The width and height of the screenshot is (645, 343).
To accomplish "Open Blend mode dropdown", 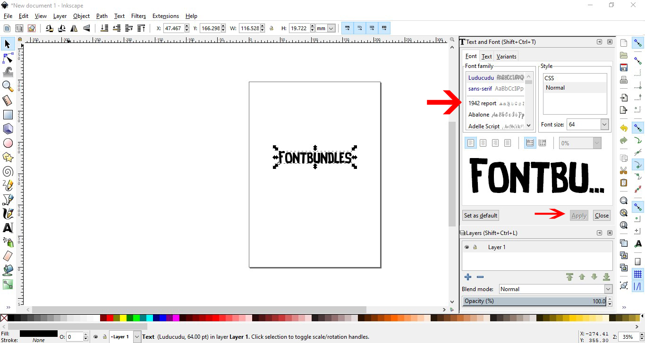I will click(608, 289).
